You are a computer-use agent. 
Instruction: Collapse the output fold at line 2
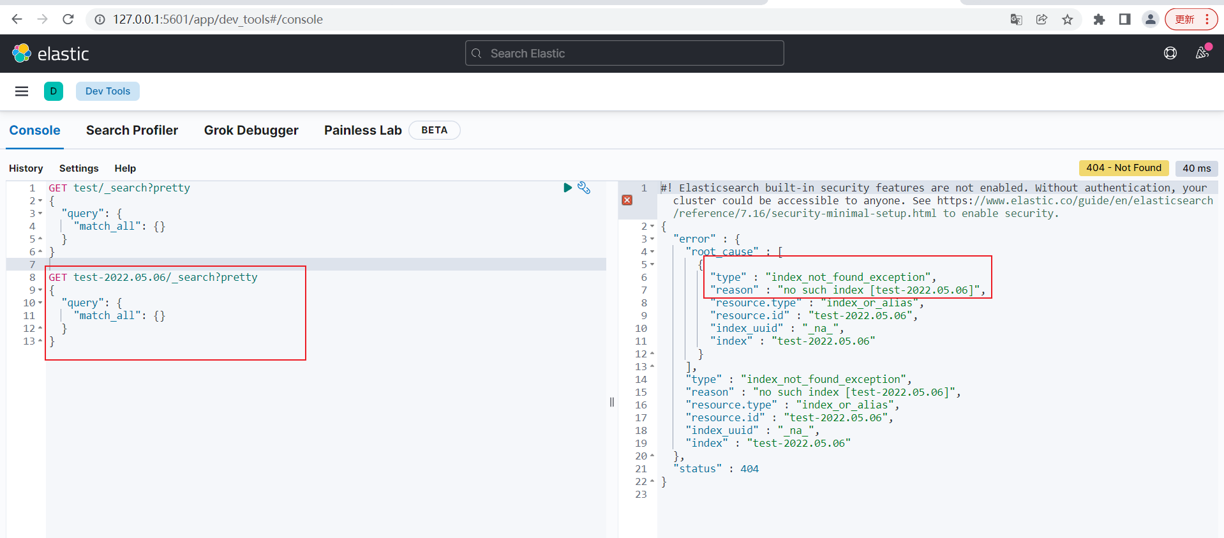[x=652, y=227]
